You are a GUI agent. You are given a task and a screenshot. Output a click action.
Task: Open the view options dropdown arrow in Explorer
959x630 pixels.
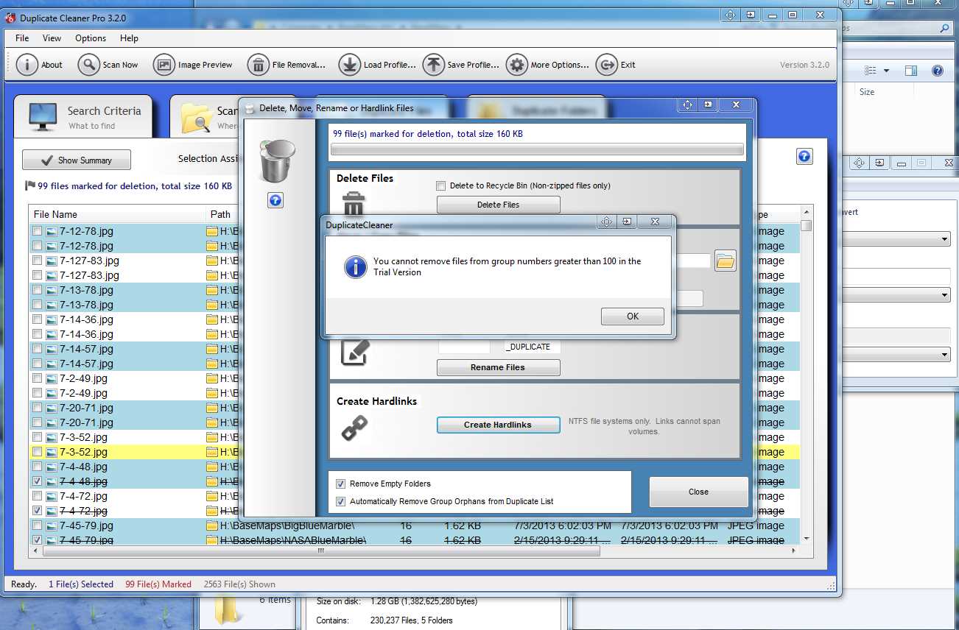[x=886, y=71]
